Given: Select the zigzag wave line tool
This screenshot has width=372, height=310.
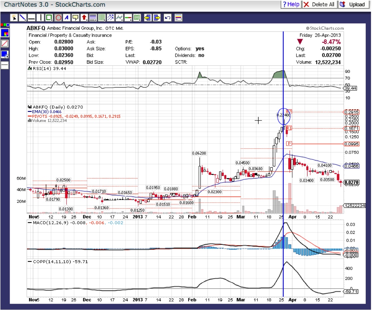Looking at the screenshot, I should click(119, 18).
